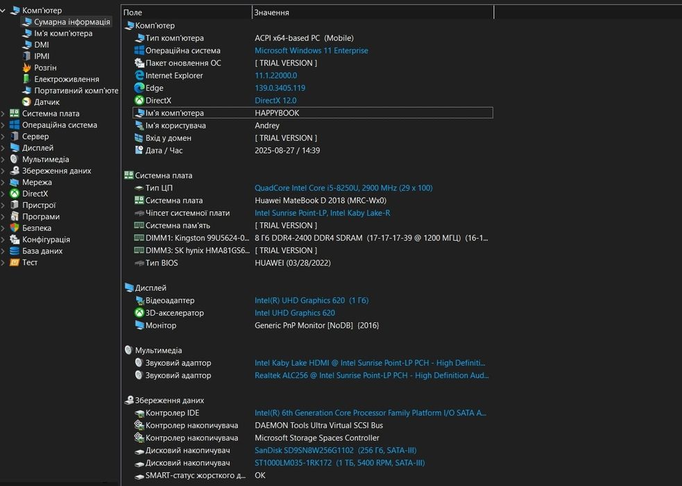This screenshot has height=486, width=682.
Task: Click the Internet Explorer icon in list
Action: coord(139,76)
